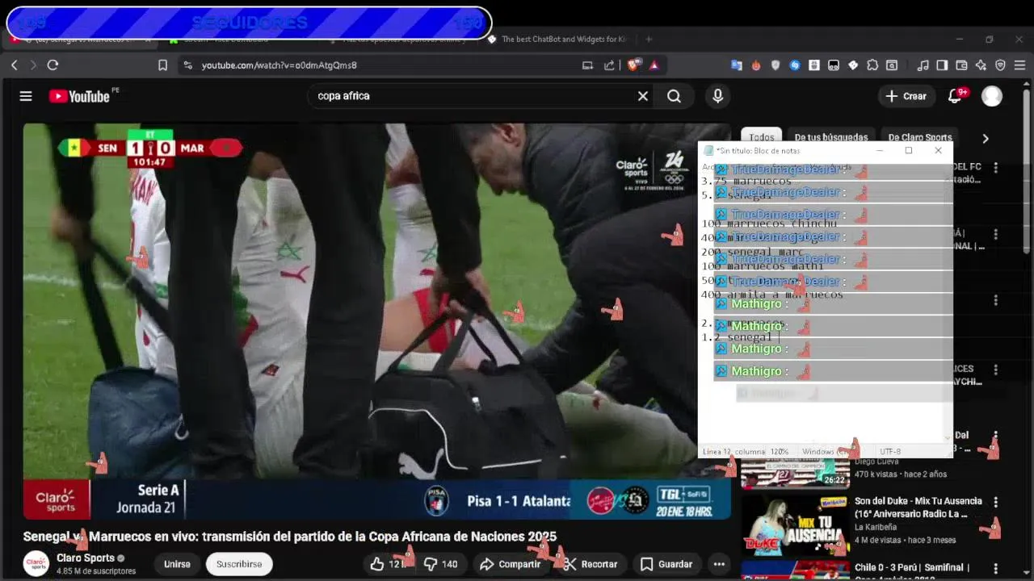
Task: Click the Compartir share button
Action: click(x=511, y=564)
